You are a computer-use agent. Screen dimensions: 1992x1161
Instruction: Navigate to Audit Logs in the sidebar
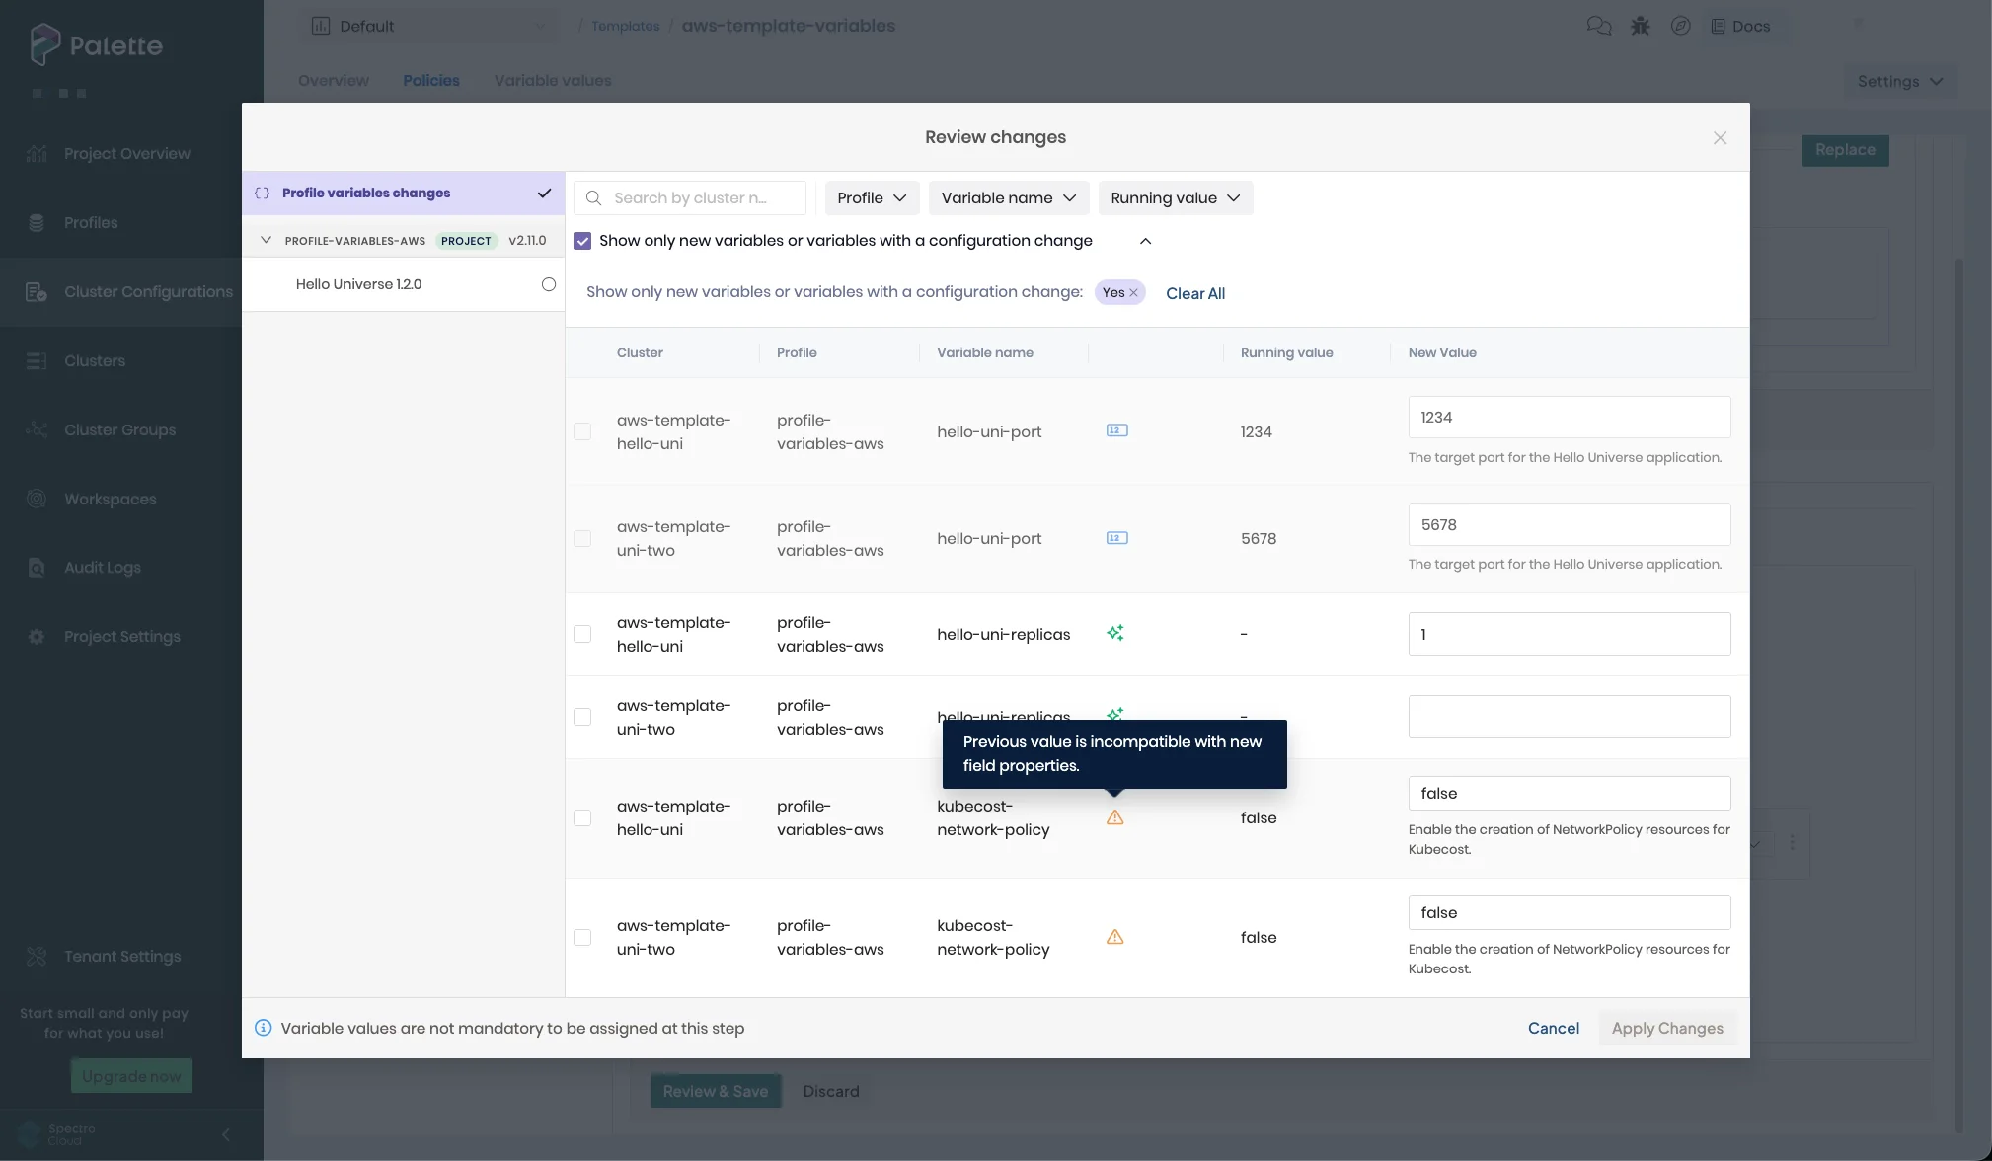(x=103, y=567)
